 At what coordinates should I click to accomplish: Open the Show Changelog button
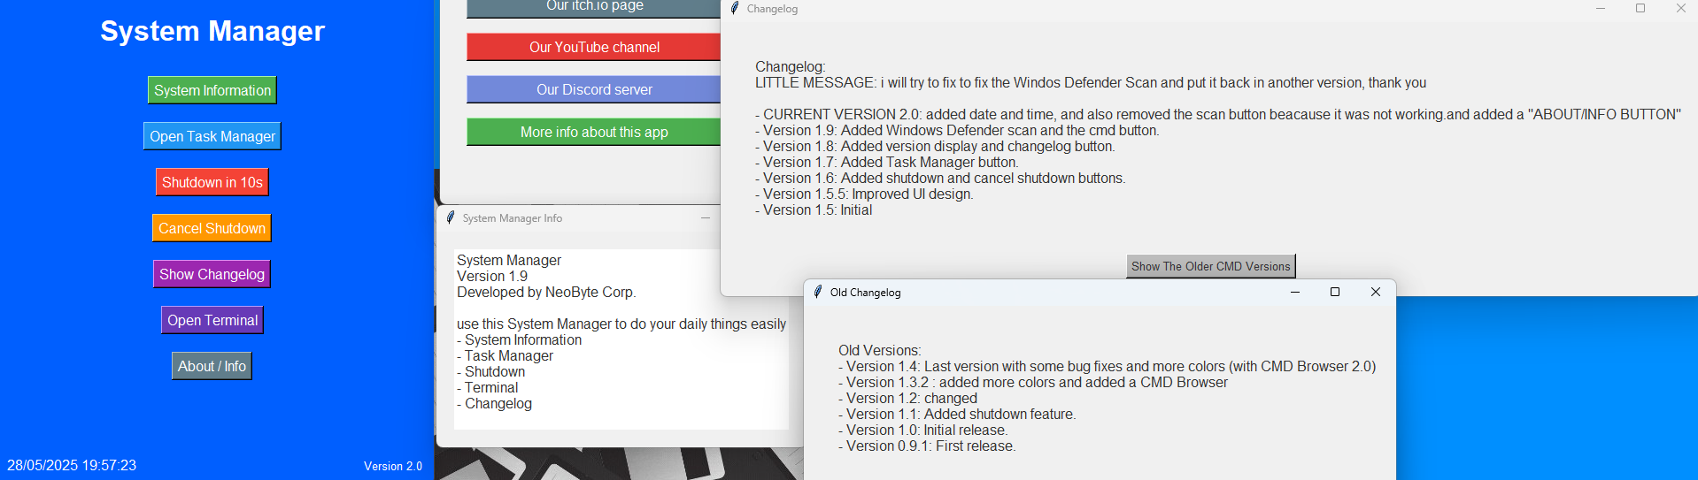[x=212, y=274]
